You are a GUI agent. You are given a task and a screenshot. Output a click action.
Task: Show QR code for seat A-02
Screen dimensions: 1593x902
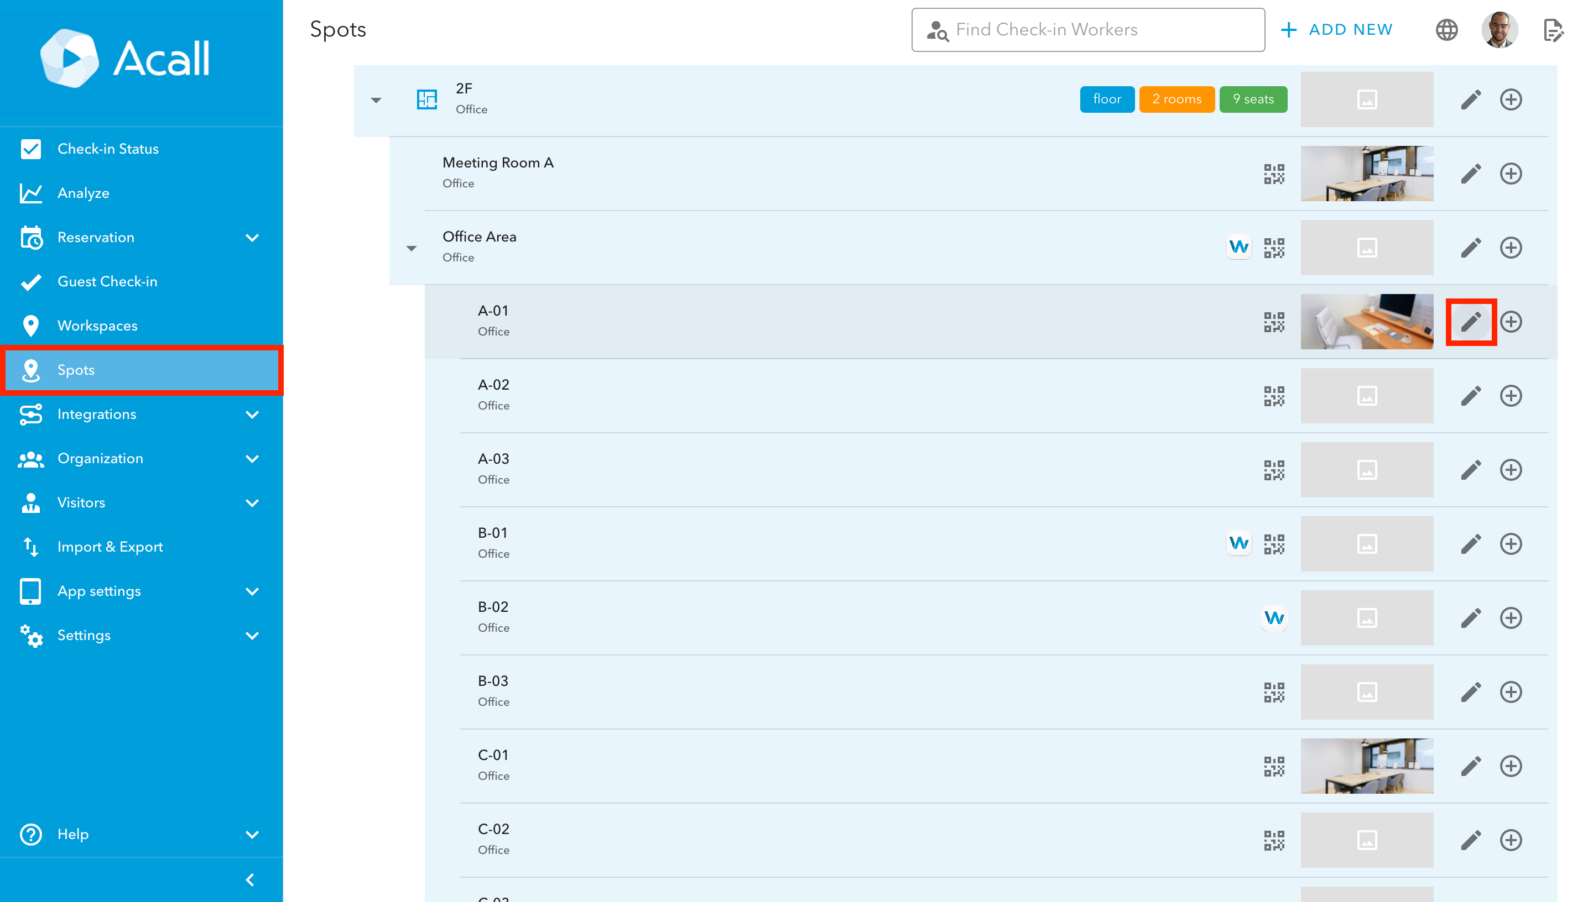point(1274,396)
